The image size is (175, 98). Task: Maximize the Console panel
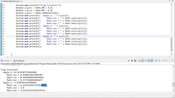173,60
